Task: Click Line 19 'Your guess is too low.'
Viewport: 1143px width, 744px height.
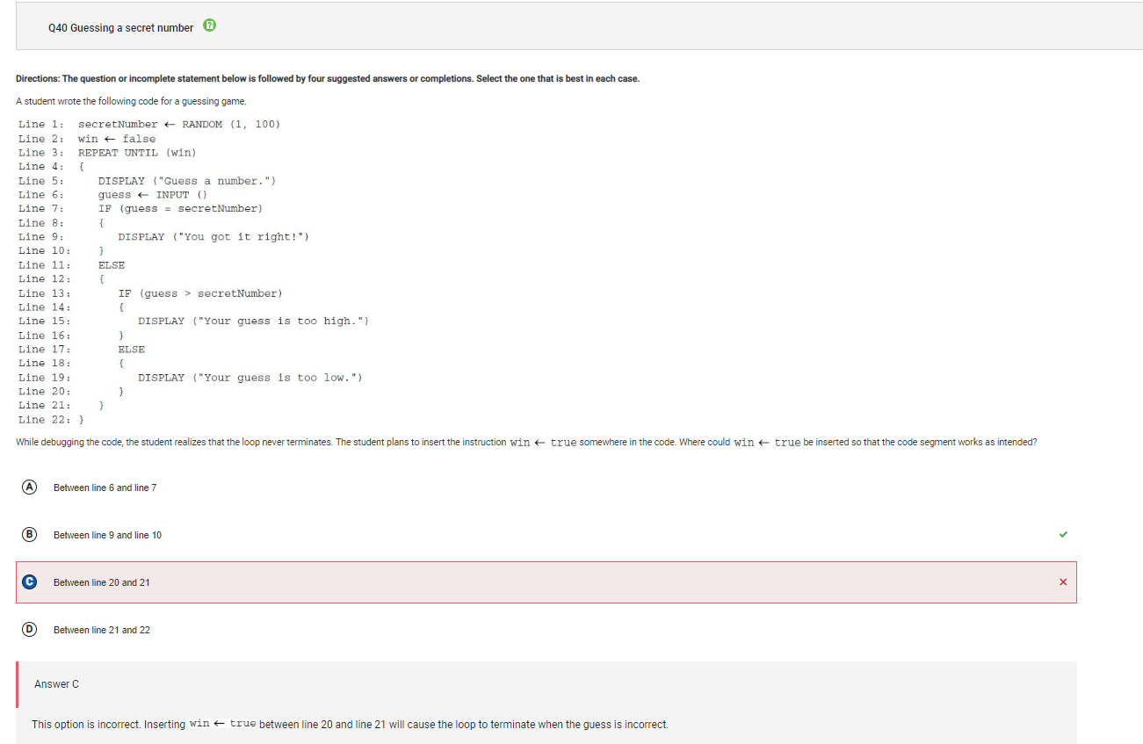Action: [250, 378]
